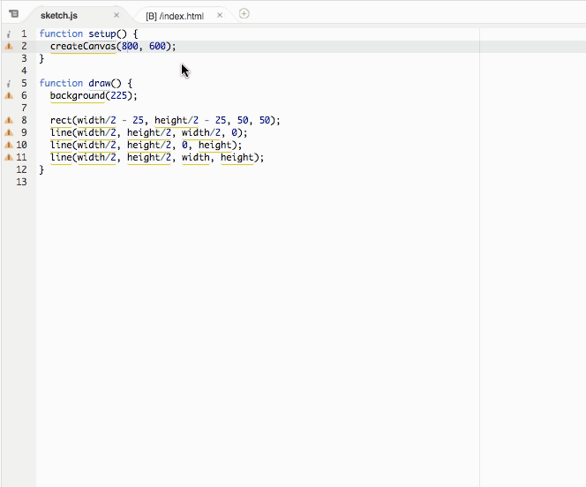This screenshot has width=586, height=487.
Task: Switch to the sketch.js tab
Action: coord(59,15)
